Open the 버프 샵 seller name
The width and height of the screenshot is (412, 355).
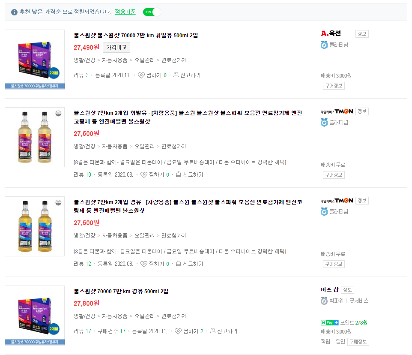point(329,289)
